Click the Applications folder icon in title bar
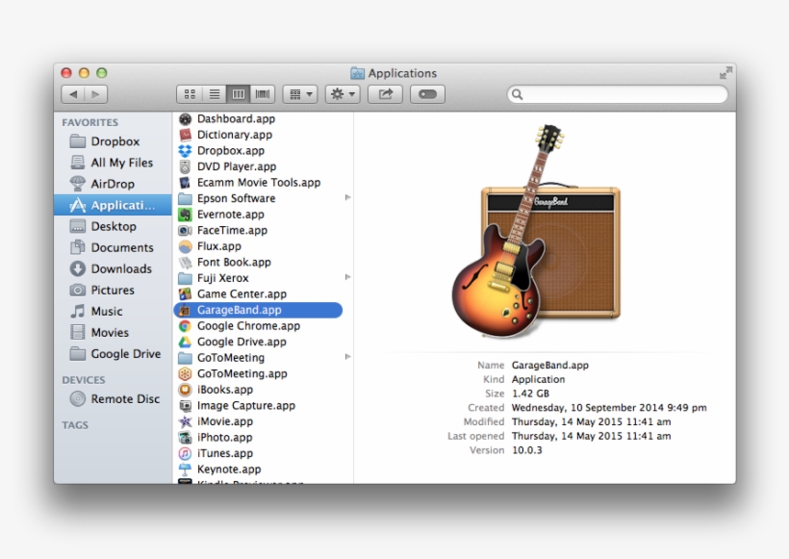 [357, 73]
